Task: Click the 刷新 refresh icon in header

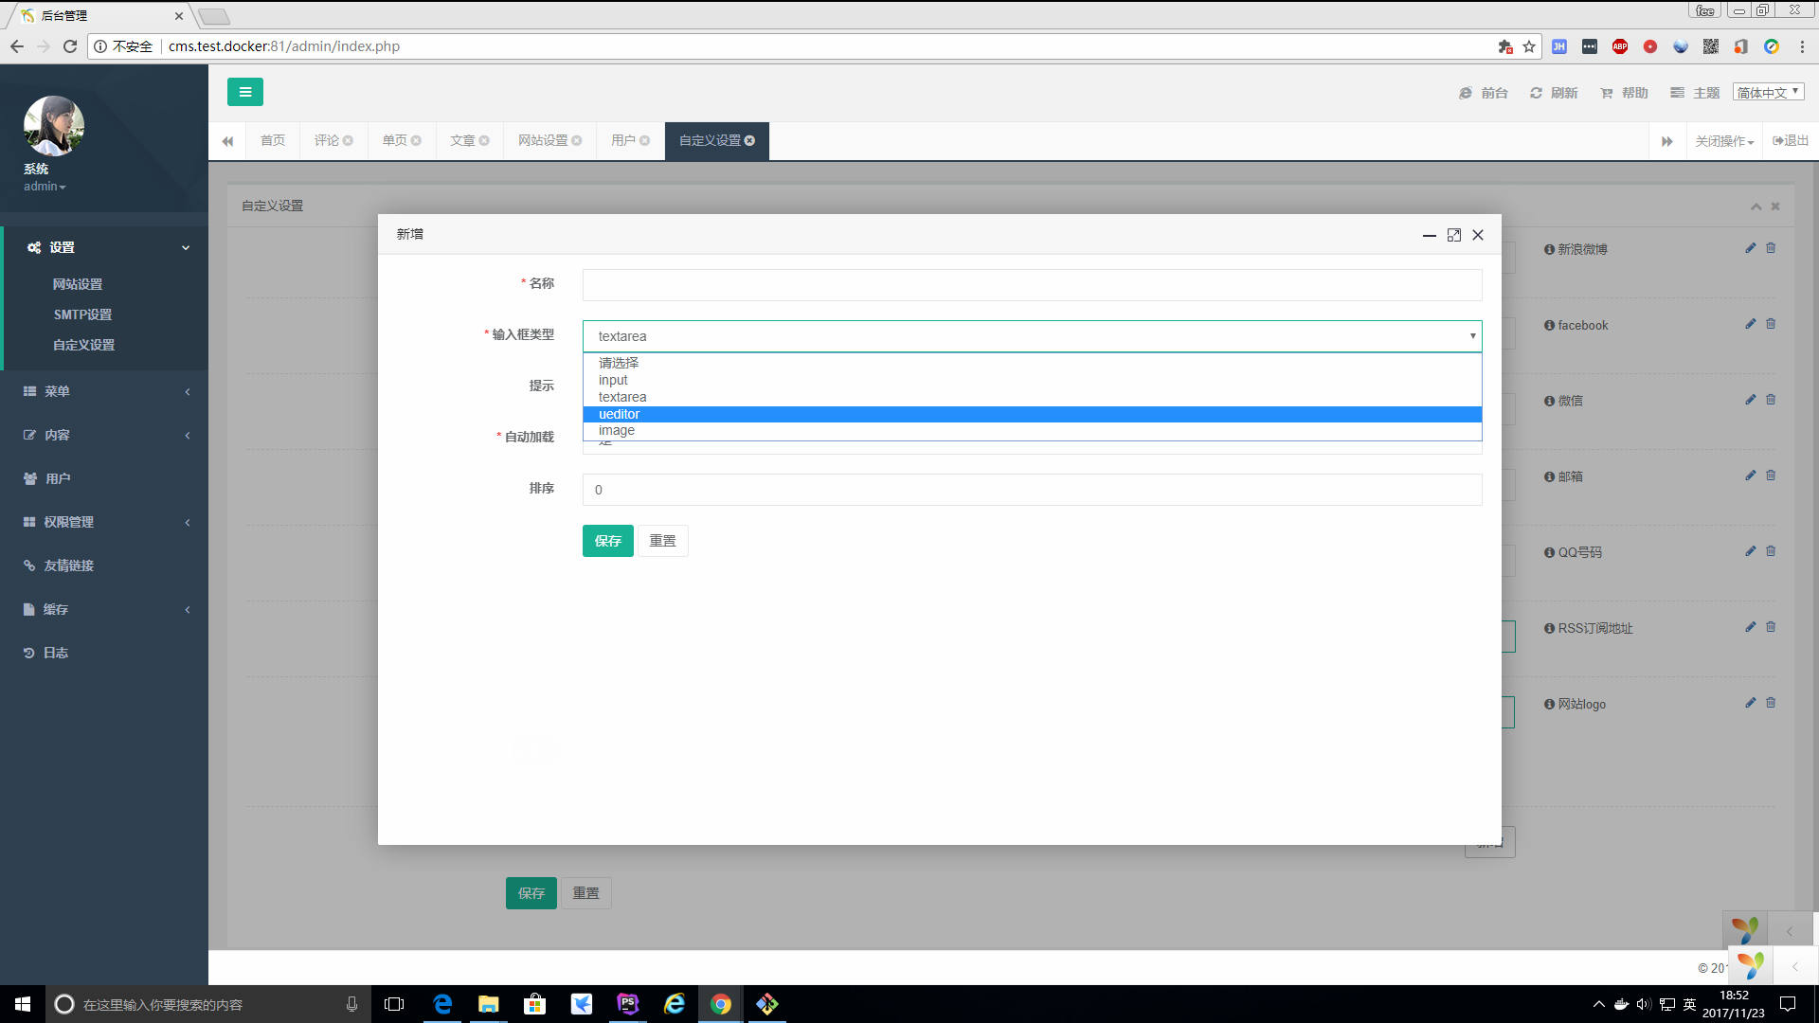Action: pyautogui.click(x=1536, y=93)
